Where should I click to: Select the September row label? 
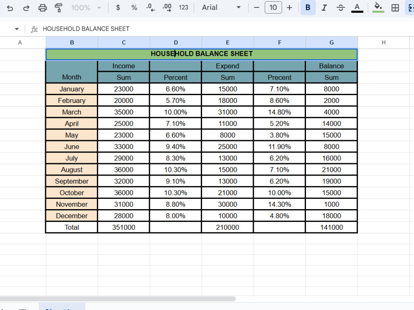coord(72,181)
